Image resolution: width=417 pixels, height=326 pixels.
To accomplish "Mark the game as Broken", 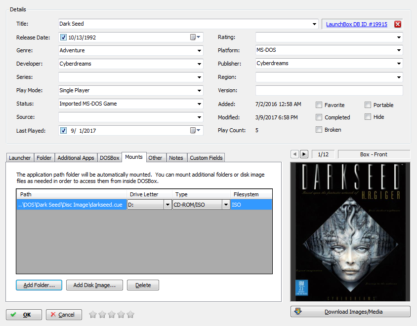I will pos(319,130).
